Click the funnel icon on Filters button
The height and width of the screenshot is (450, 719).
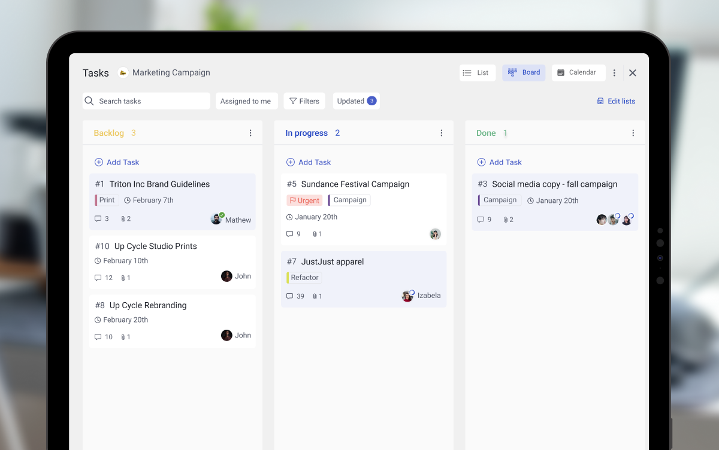click(x=292, y=101)
